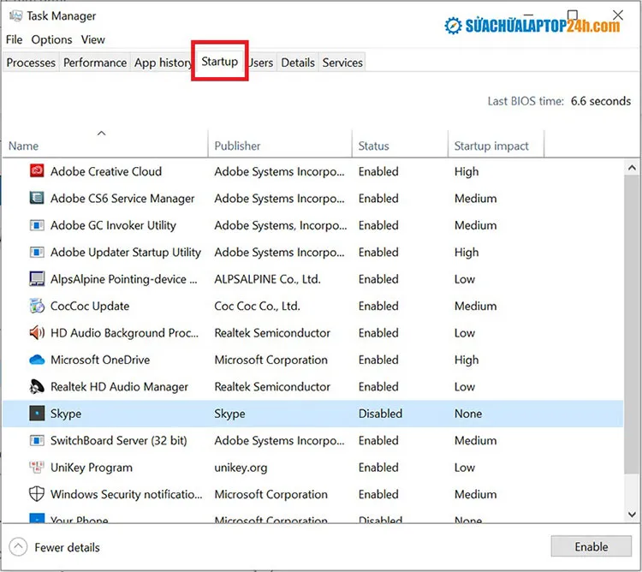
Task: Select the Adobe CS6 Service Manager icon
Action: (37, 199)
